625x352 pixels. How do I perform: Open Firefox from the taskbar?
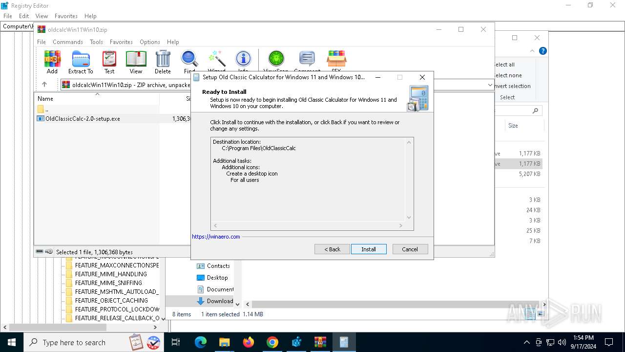(249, 342)
